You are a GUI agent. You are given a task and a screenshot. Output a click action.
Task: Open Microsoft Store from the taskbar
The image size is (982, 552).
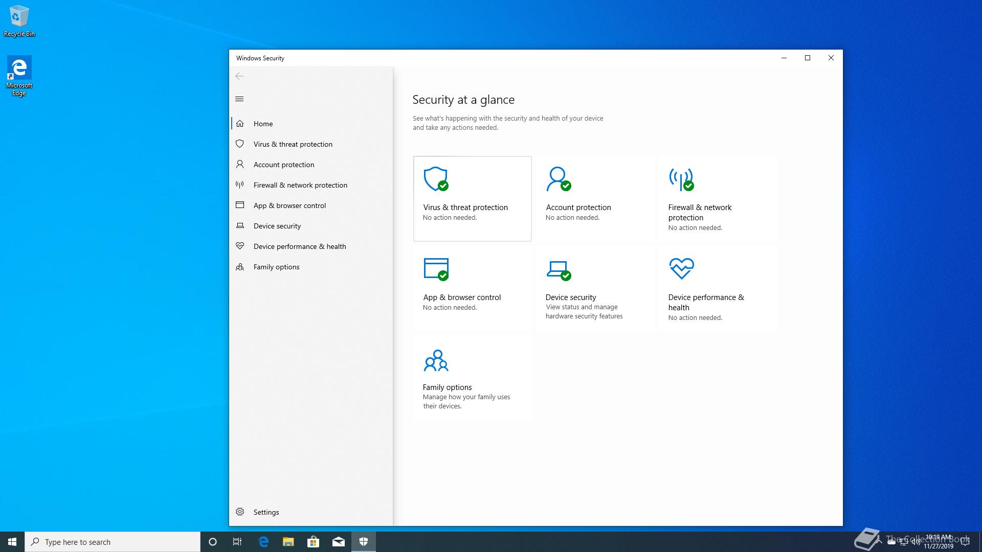[313, 542]
